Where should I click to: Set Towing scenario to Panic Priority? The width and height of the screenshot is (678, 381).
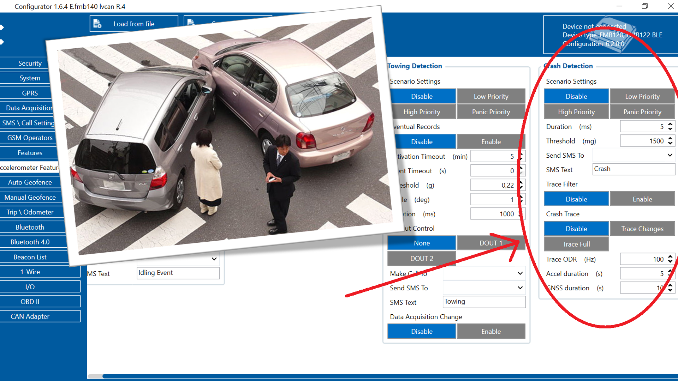pos(490,112)
